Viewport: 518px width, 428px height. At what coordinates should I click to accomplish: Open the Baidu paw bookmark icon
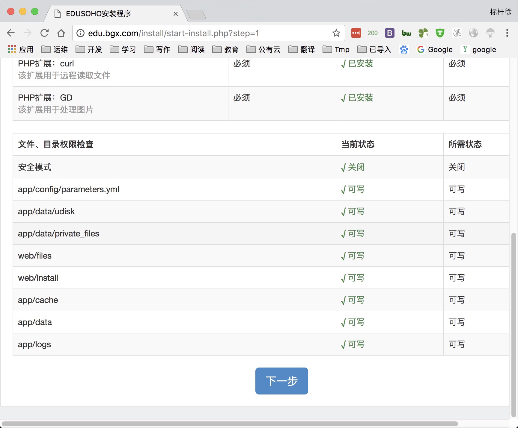tap(404, 49)
